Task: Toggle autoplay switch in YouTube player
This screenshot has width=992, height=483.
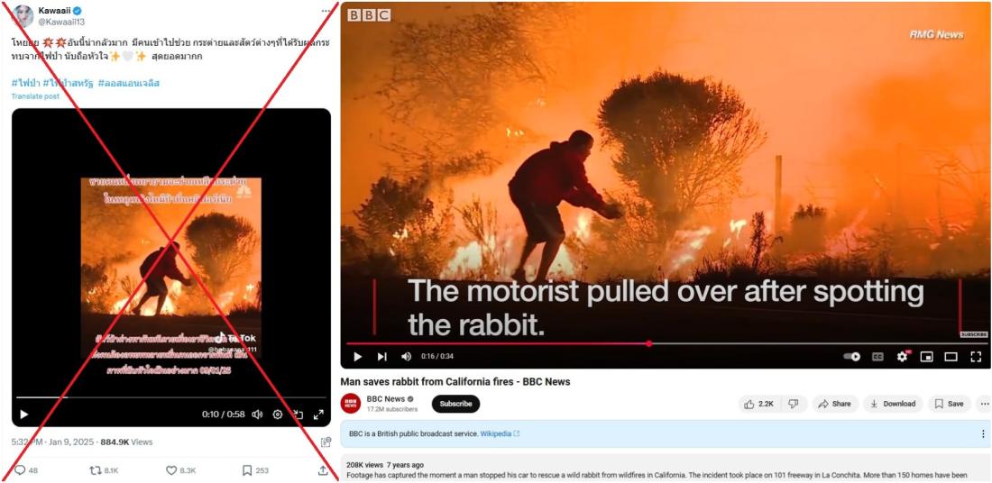Action: click(x=851, y=357)
